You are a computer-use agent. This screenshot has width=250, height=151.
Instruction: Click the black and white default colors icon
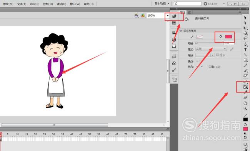point(245,134)
